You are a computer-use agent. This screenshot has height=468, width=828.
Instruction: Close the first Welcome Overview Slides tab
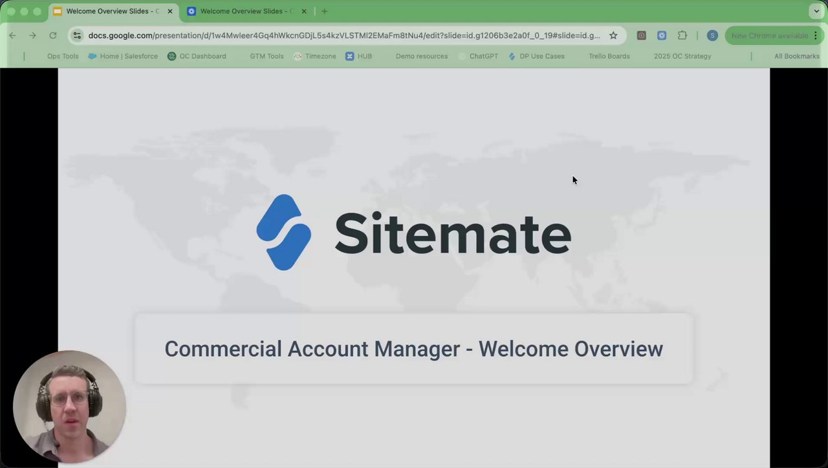[x=170, y=11]
